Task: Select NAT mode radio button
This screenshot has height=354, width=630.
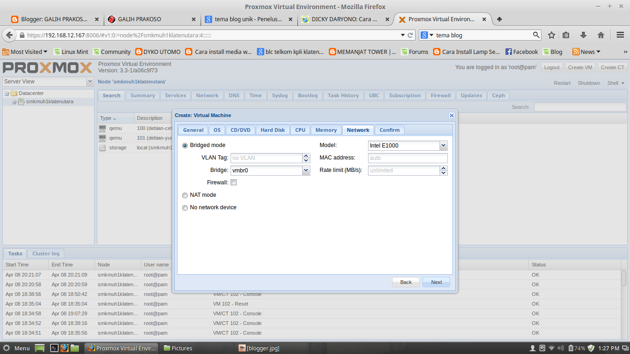Action: coord(185,195)
